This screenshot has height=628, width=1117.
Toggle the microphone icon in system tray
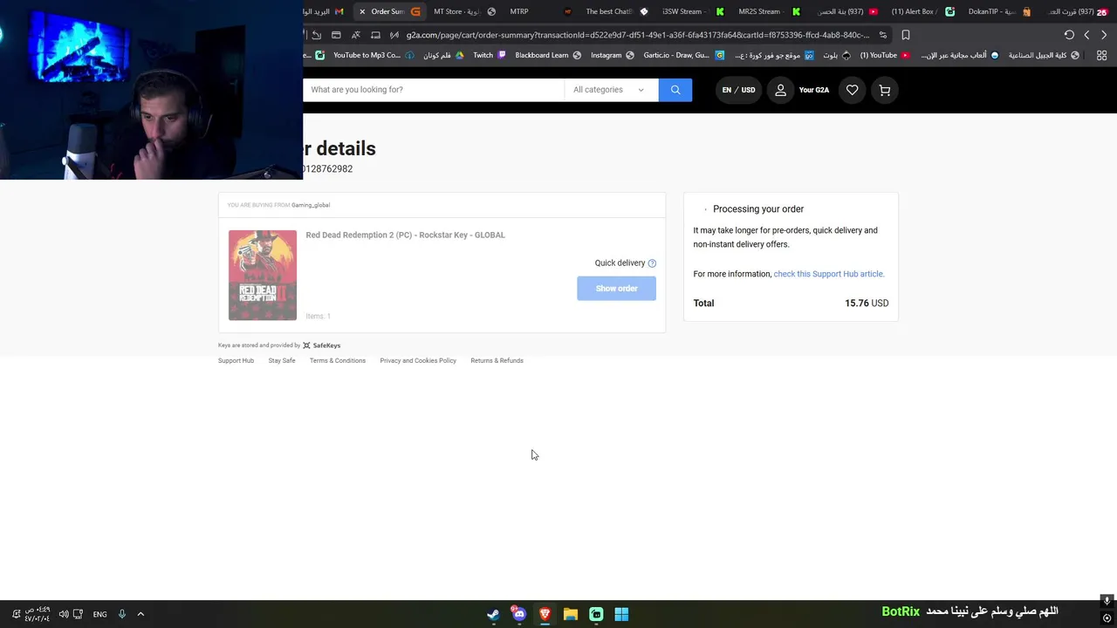point(121,614)
